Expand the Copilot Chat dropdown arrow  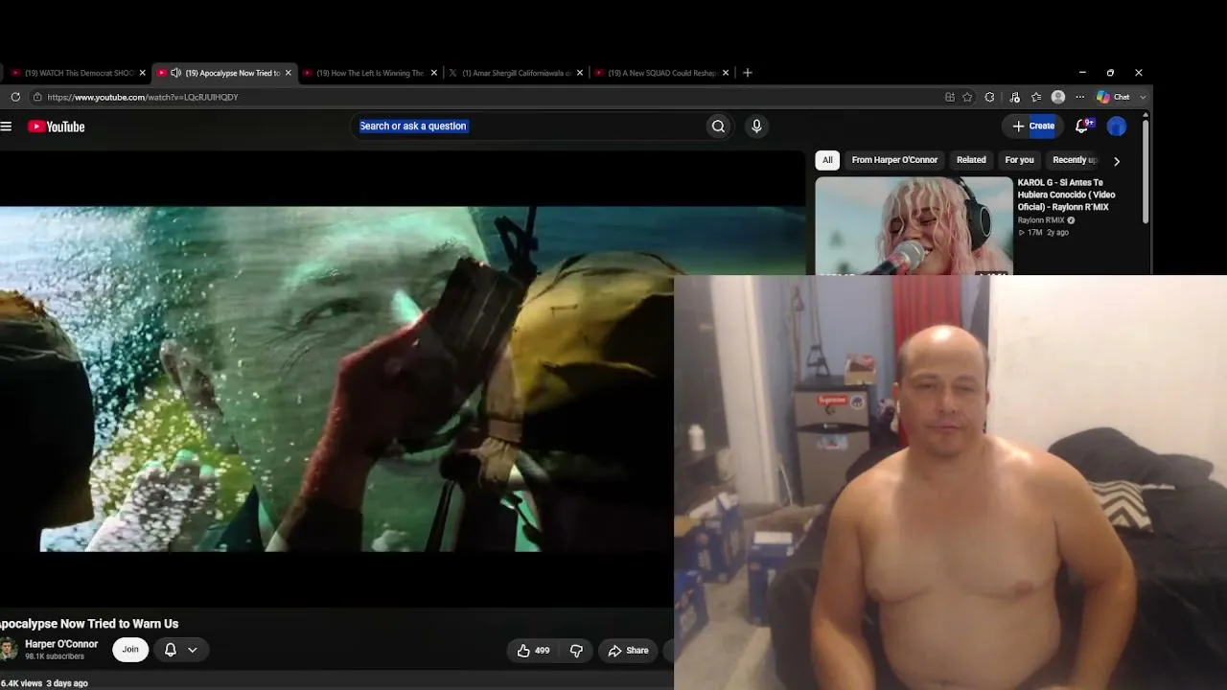coord(1143,97)
